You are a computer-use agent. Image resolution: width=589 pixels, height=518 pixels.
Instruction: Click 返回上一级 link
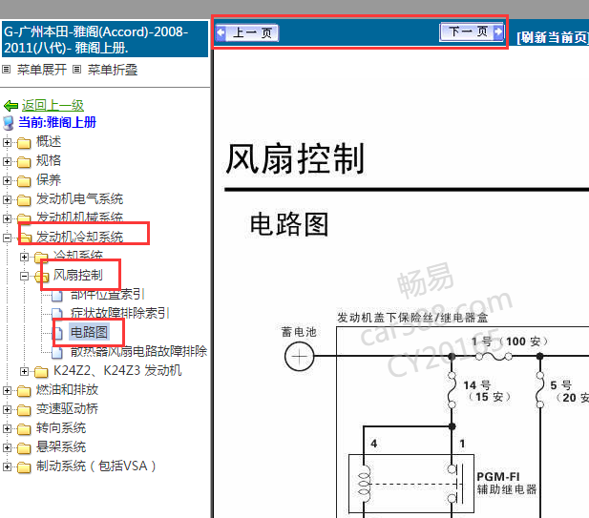click(53, 106)
